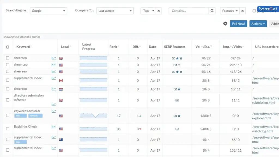This screenshot has width=279, height=157.
Task: Expand the Compare To Last sample dropdown
Action: point(115,11)
